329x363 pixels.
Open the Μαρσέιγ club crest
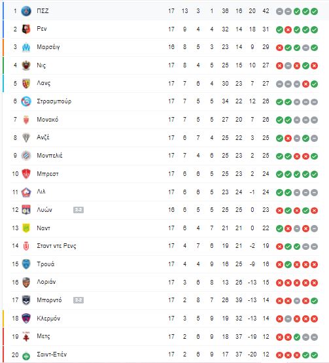point(26,47)
